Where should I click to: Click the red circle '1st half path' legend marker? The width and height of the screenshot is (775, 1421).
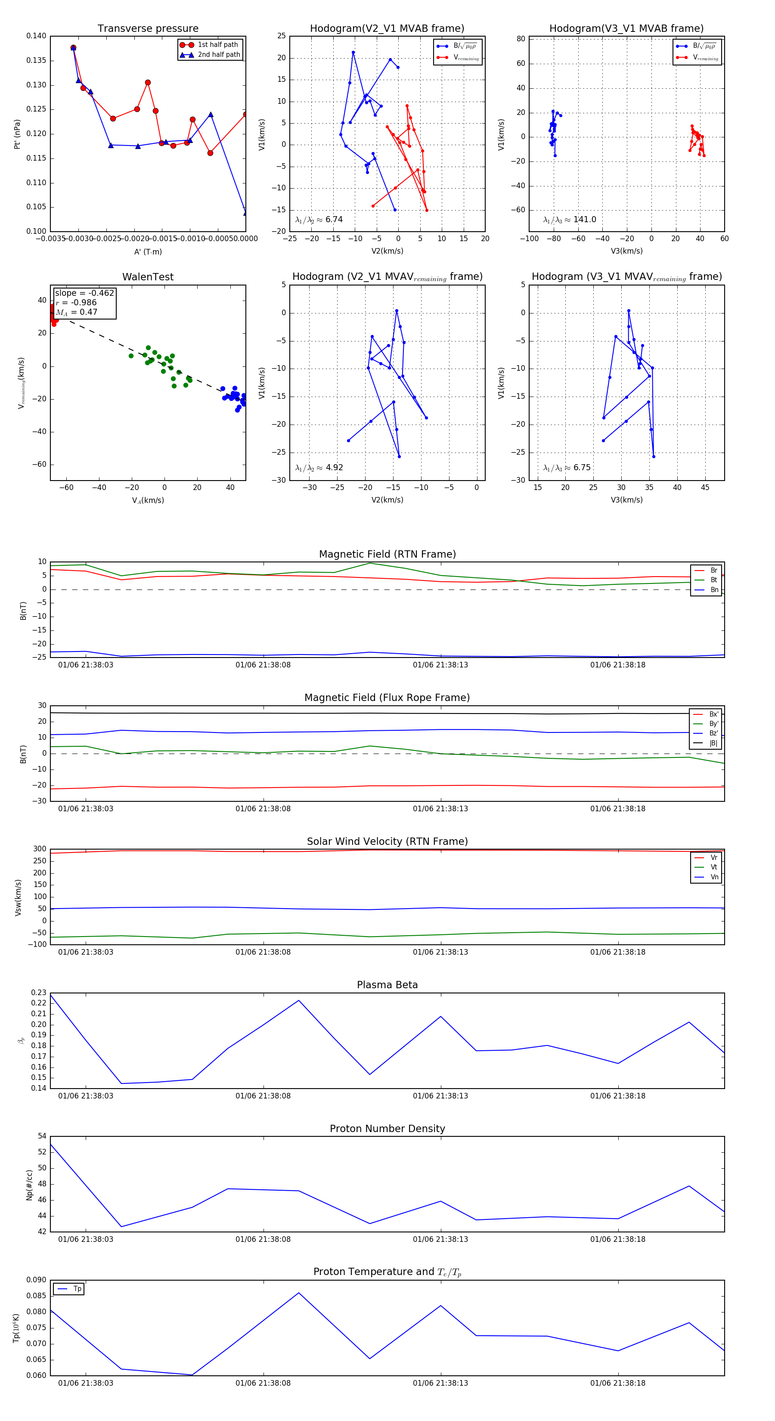(186, 45)
